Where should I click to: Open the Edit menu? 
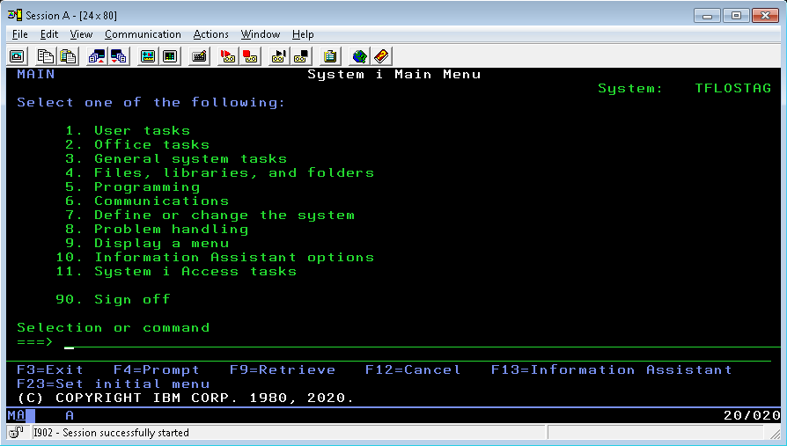click(x=49, y=34)
